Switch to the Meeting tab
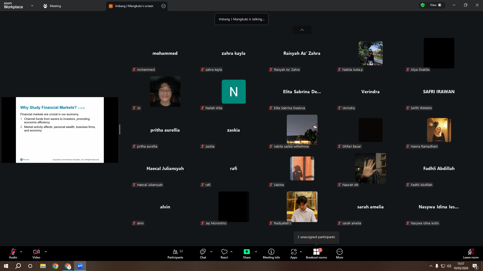Viewport: 483px width, 271px height. click(x=52, y=6)
